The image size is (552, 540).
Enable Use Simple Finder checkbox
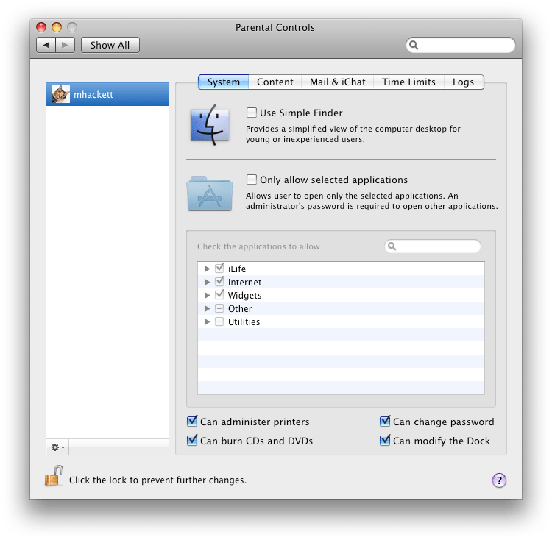pyautogui.click(x=252, y=113)
